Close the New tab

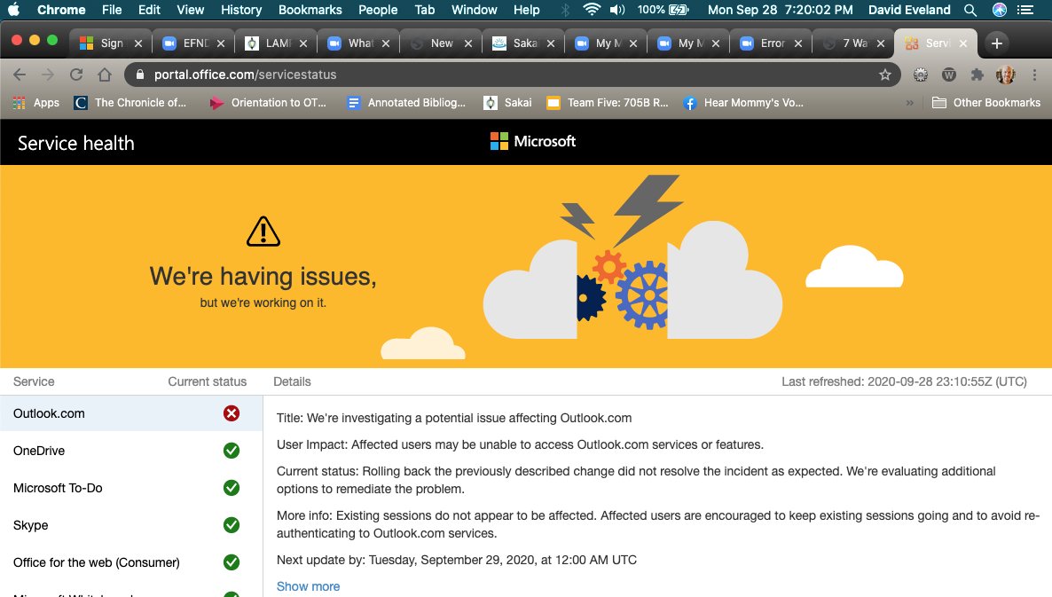(468, 43)
